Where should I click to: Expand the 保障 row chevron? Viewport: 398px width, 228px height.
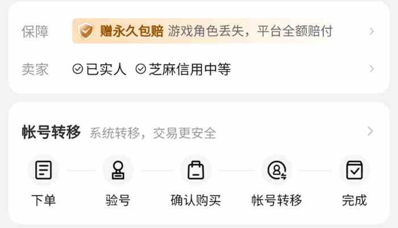click(372, 31)
